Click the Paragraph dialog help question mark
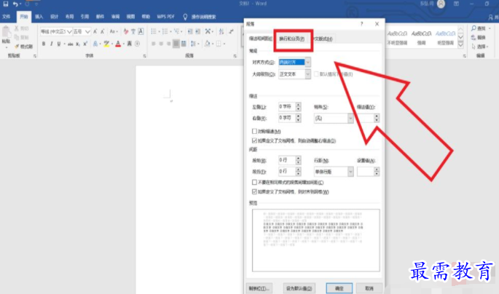 pos(362,24)
